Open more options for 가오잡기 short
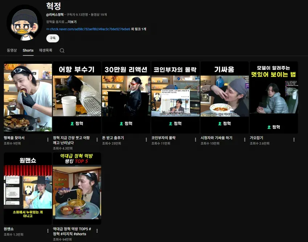 [294, 139]
